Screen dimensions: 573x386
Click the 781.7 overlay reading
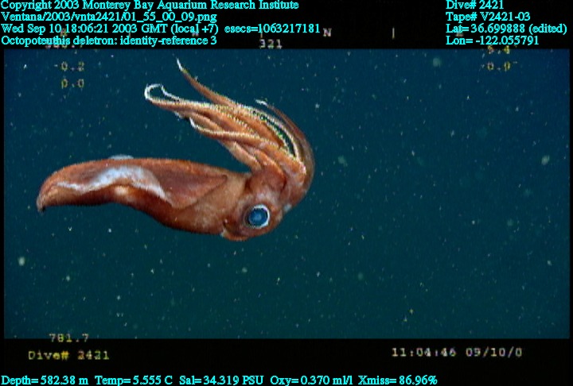tap(68, 338)
